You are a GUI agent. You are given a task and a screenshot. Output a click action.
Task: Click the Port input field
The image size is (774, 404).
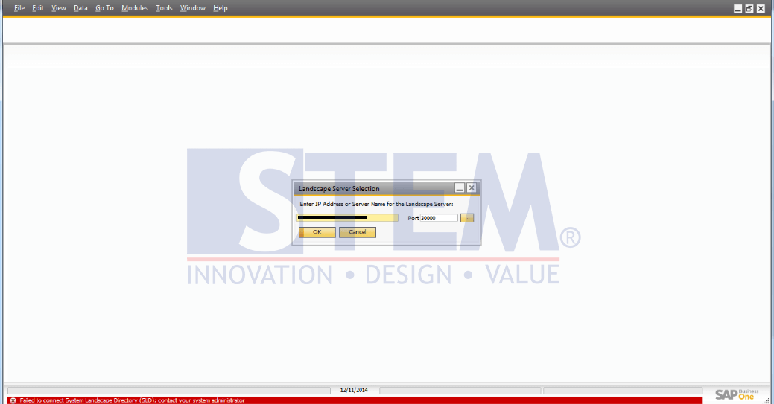point(439,218)
